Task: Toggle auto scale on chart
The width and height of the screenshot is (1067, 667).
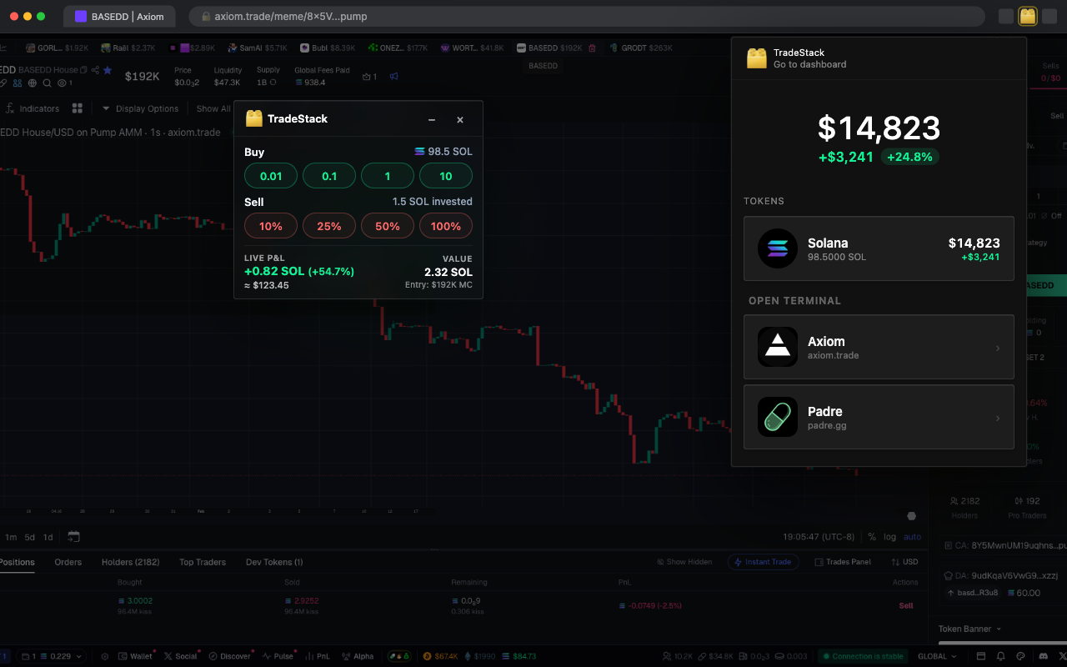Action: [913, 537]
